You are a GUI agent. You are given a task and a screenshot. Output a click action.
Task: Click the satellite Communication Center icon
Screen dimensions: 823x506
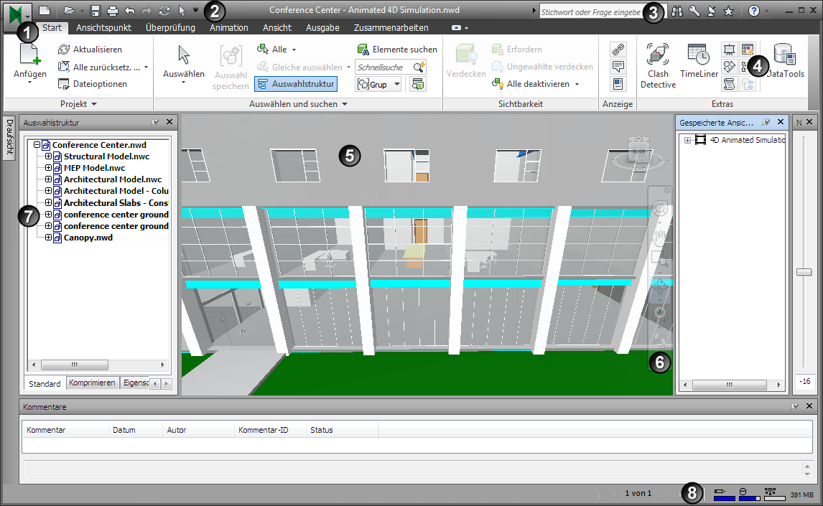point(712,11)
